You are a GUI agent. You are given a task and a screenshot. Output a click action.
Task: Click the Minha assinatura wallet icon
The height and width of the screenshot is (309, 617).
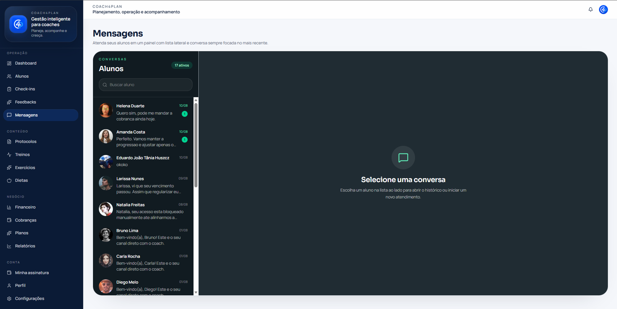(9, 273)
